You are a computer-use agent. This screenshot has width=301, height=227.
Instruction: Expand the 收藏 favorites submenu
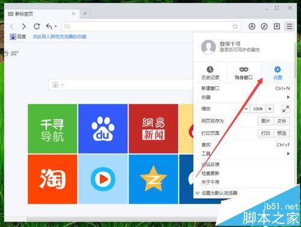(x=244, y=97)
